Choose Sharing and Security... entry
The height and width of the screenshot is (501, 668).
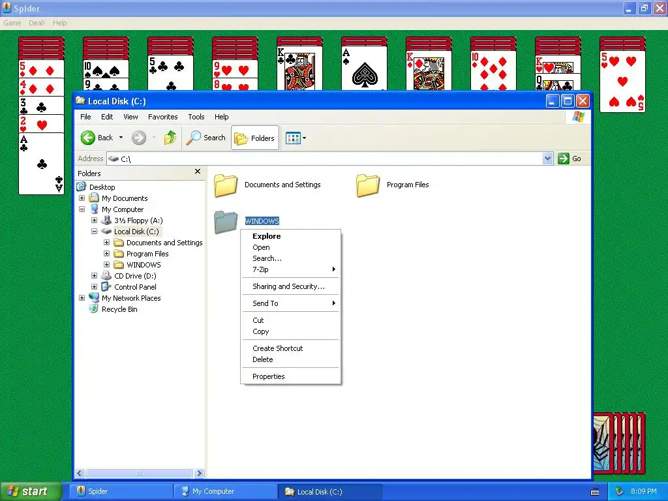coord(291,286)
